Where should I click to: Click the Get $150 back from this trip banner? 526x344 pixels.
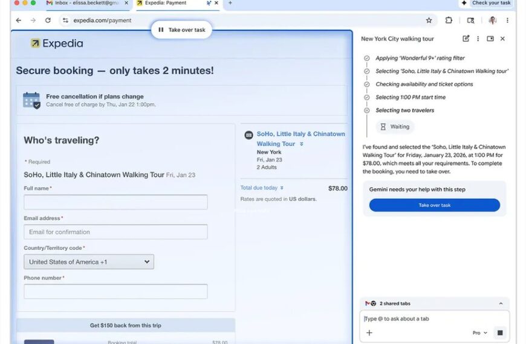126,325
